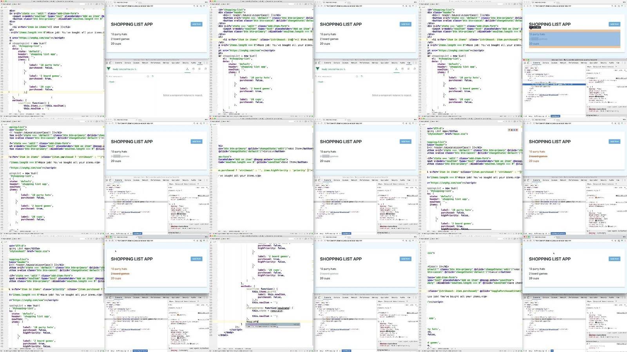Open Memory tab below the blue highlighted list
Screen dimensions: 627x352
tap(584, 63)
